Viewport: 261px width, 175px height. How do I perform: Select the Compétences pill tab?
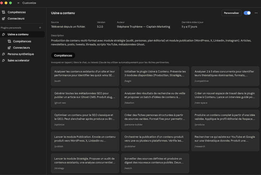(x=63, y=55)
